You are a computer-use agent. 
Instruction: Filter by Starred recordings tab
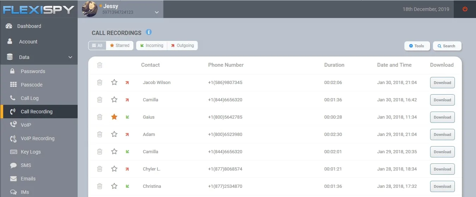(120, 46)
